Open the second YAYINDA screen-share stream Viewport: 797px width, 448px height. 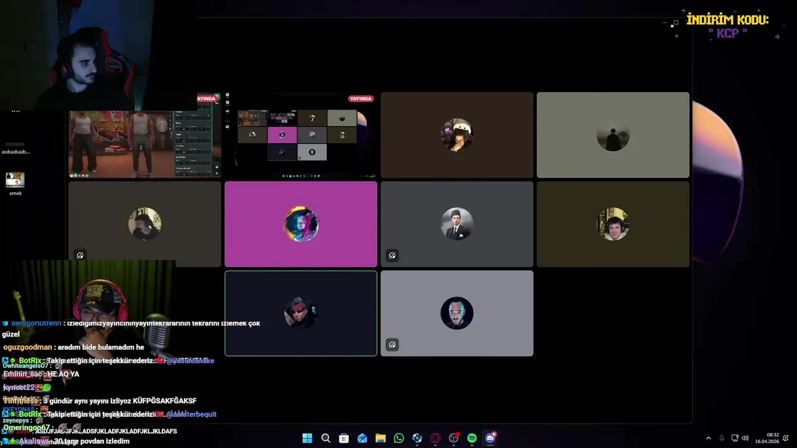pyautogui.click(x=301, y=135)
